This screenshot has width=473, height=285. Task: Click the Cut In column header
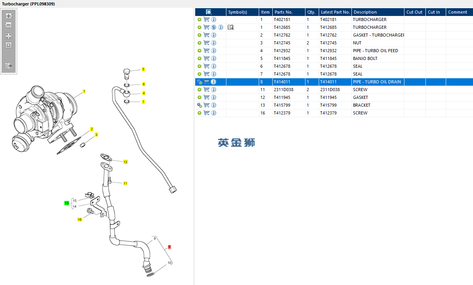pyautogui.click(x=436, y=12)
